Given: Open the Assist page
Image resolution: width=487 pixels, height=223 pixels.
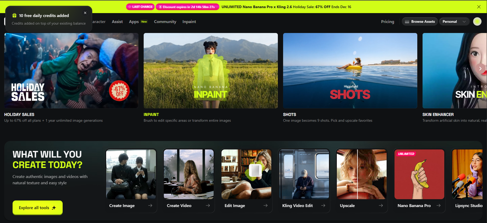Looking at the screenshot, I should click(117, 22).
